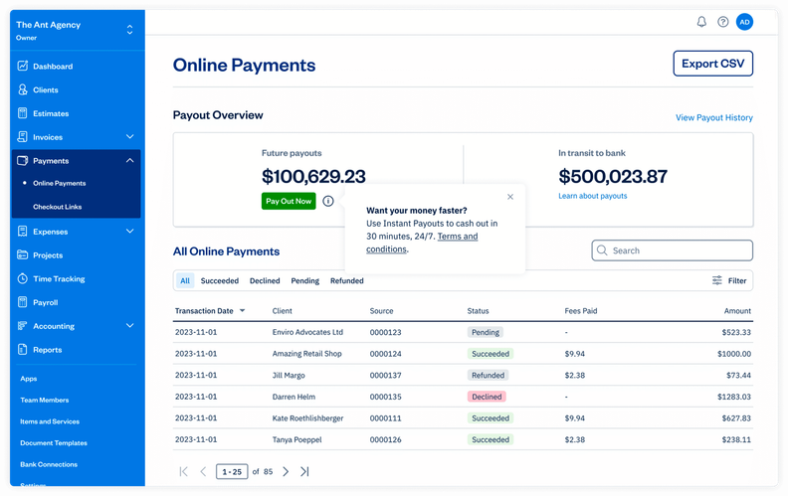
Task: Click the payments Search field
Action: tap(672, 250)
